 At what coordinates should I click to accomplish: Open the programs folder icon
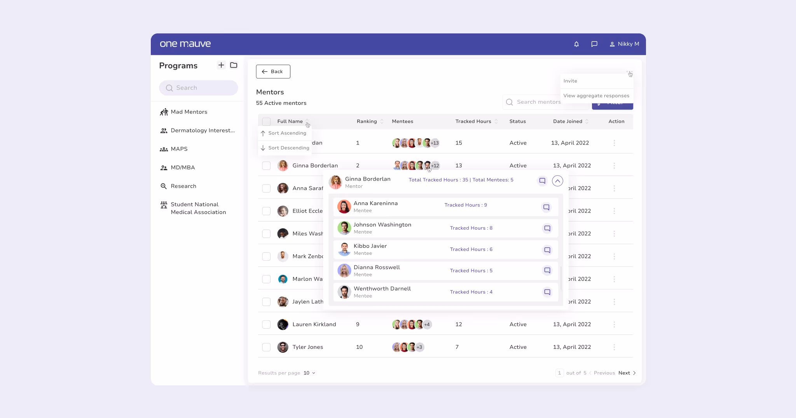click(x=234, y=65)
